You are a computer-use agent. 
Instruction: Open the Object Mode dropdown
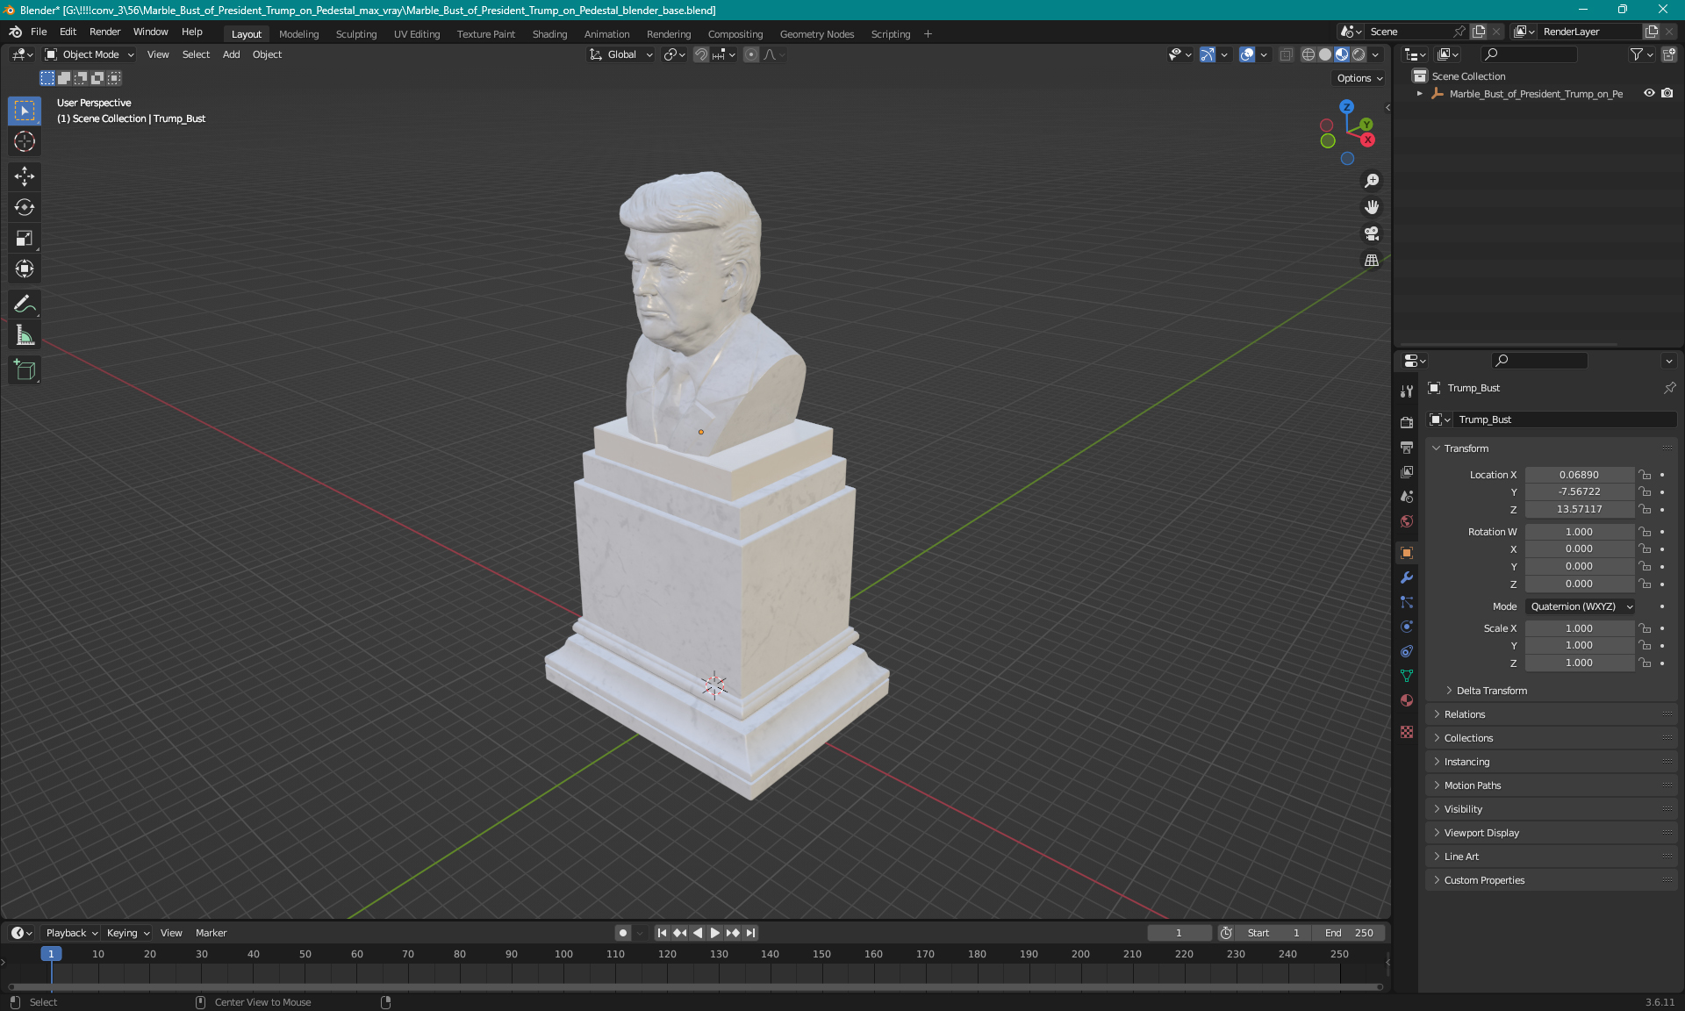[x=90, y=54]
